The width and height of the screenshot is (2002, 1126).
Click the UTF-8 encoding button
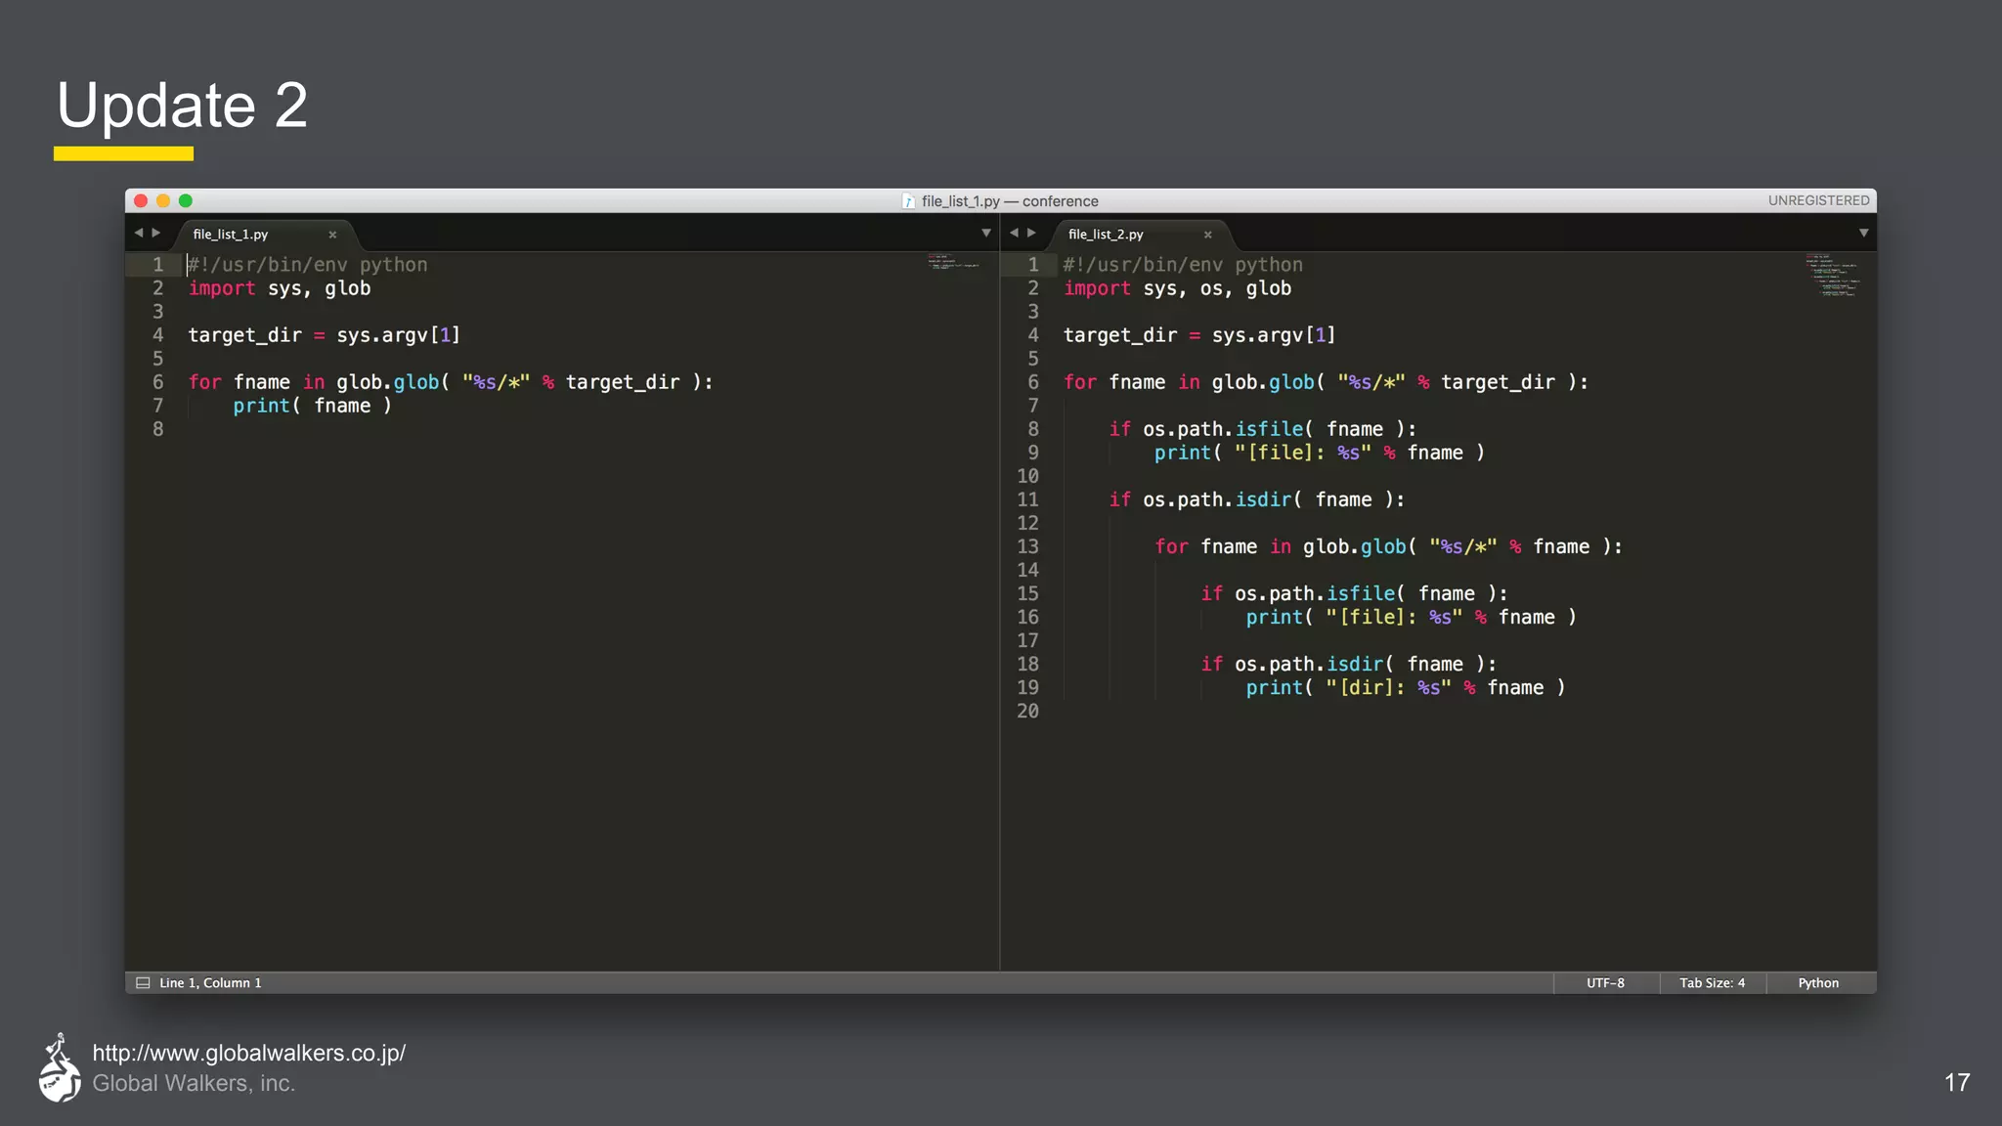[1605, 983]
